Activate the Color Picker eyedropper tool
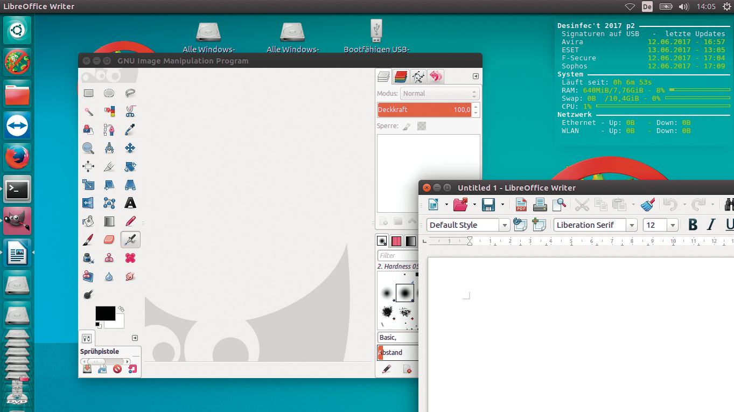The height and width of the screenshot is (412, 734). [130, 130]
